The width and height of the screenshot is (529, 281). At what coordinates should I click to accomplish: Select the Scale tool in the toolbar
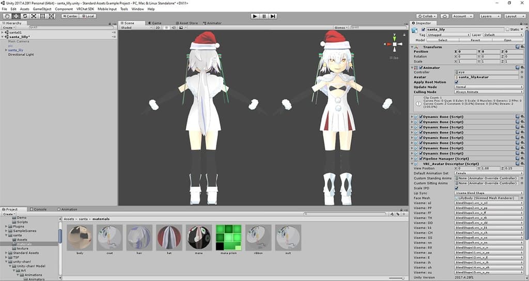(33, 16)
